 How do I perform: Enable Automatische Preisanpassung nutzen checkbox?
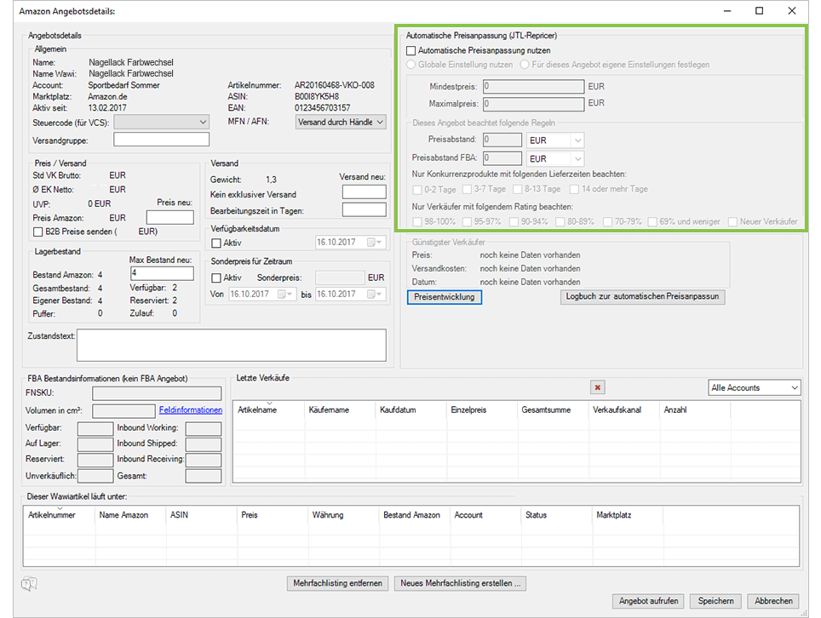(412, 51)
